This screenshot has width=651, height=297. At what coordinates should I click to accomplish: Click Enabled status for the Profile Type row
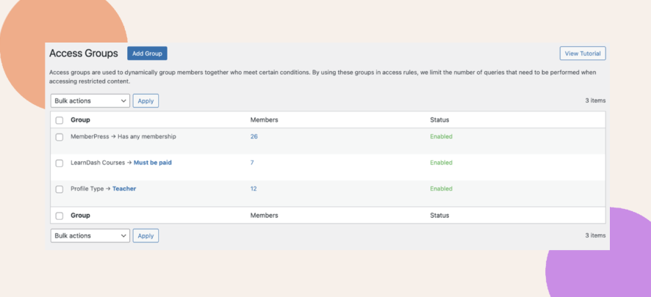(x=441, y=188)
